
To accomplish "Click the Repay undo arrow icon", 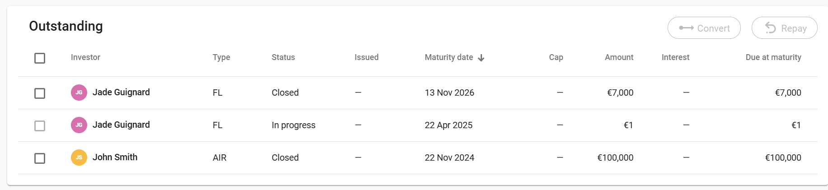I will point(770,28).
